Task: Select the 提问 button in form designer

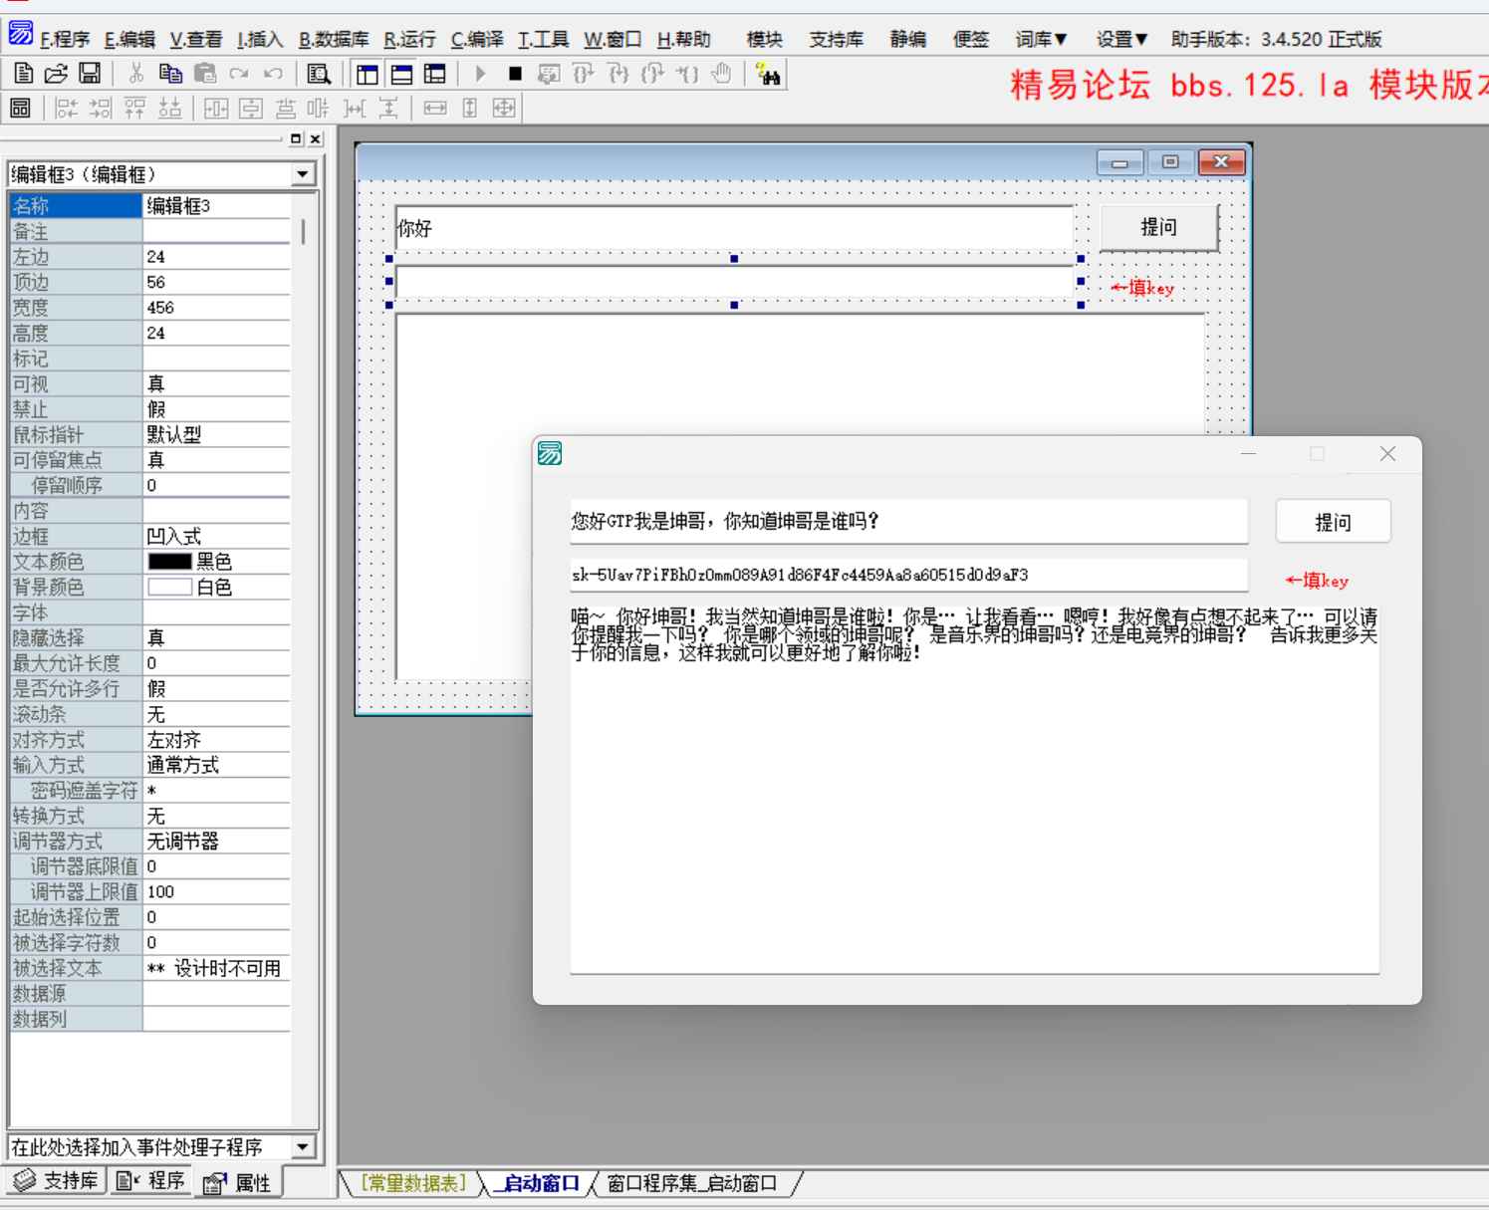Action: pyautogui.click(x=1157, y=228)
